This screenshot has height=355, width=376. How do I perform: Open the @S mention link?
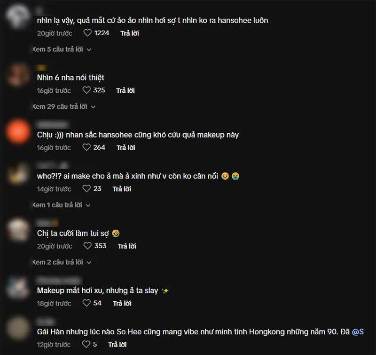pyautogui.click(x=358, y=332)
